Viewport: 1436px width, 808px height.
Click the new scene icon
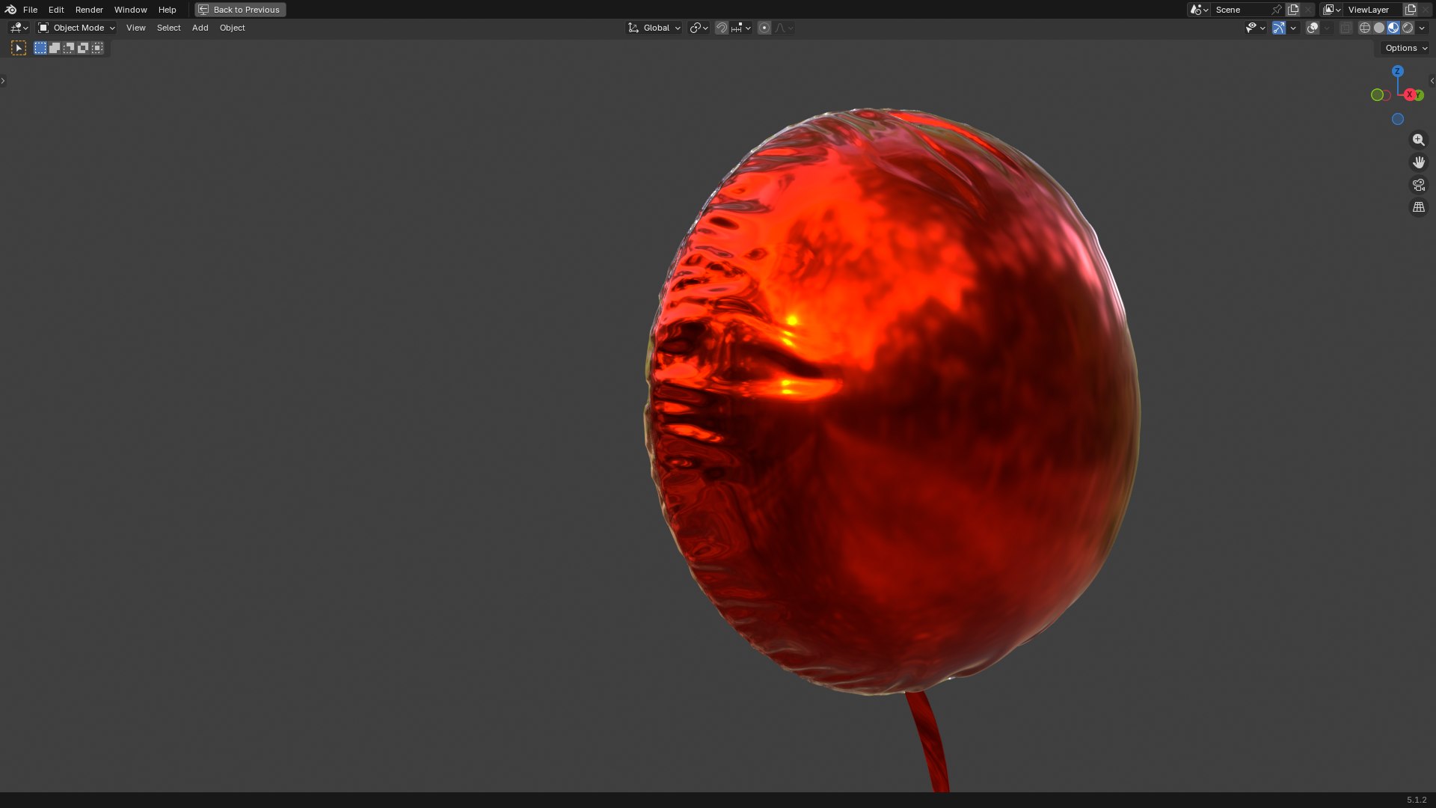pyautogui.click(x=1293, y=10)
